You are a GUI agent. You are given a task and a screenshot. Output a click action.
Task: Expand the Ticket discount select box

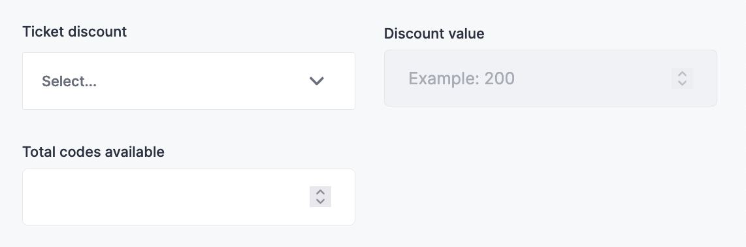188,81
